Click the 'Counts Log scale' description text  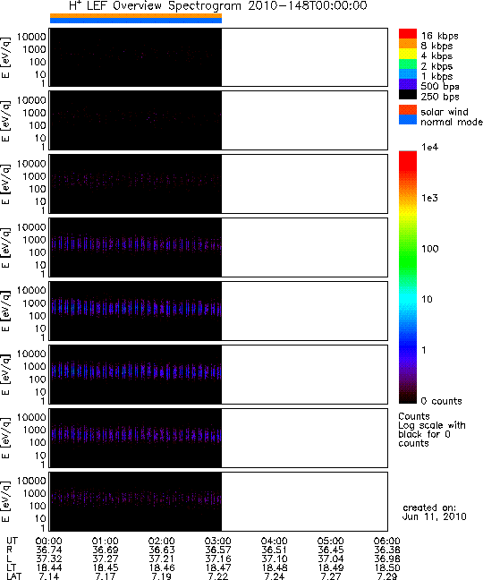click(x=432, y=430)
